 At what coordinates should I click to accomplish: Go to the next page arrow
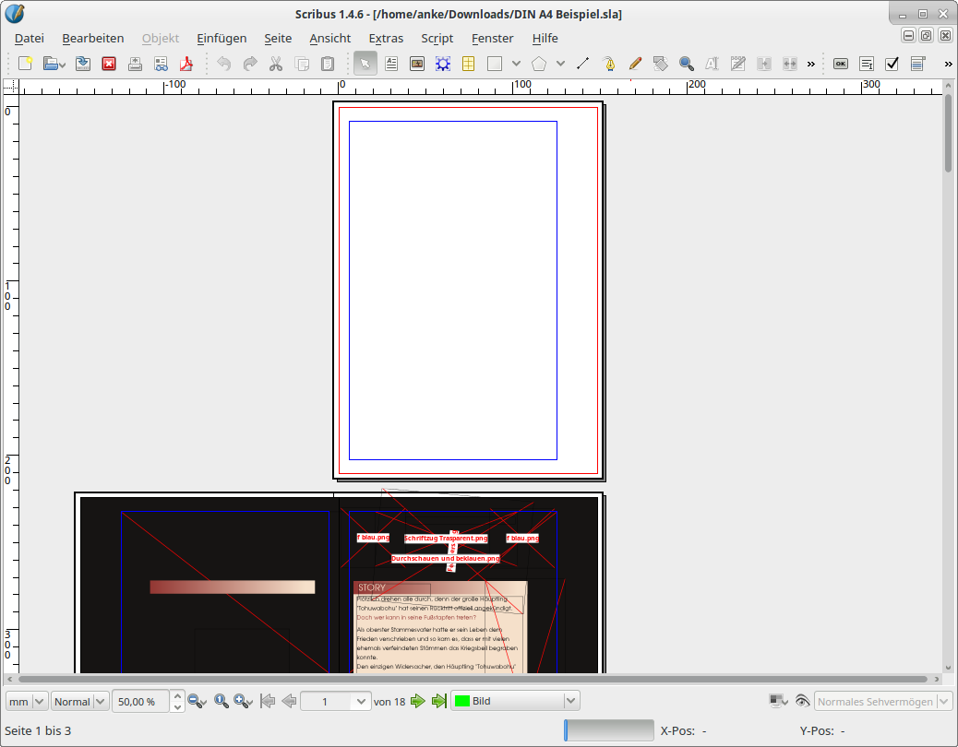click(x=418, y=701)
